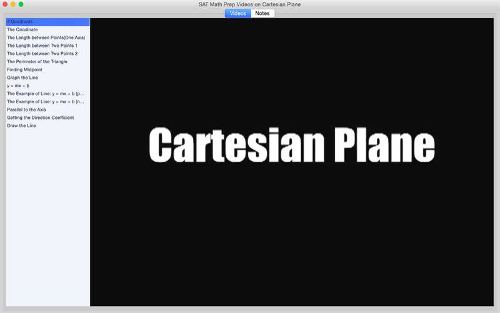Select 'The Example of Line' entry ending in (p…
The height and width of the screenshot is (313, 500).
[46, 93]
